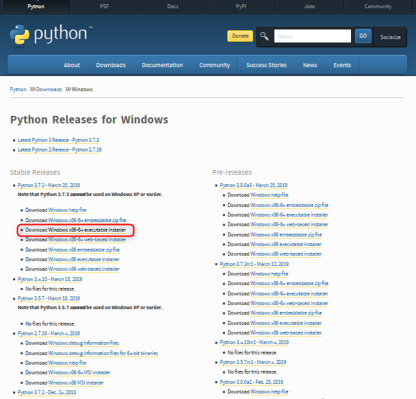Download Python 3.7.3 x86 executable installer

pyautogui.click(x=84, y=259)
